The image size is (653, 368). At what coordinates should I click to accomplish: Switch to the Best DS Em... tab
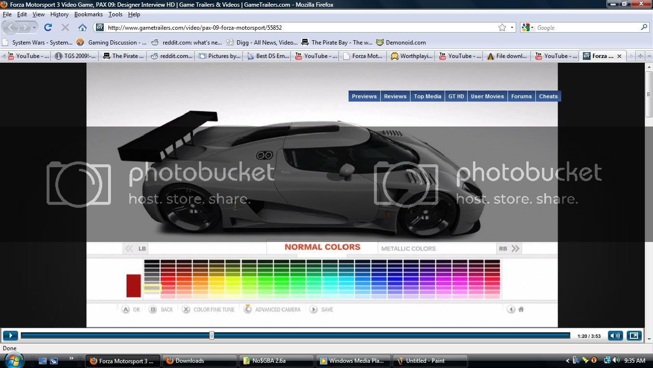266,56
